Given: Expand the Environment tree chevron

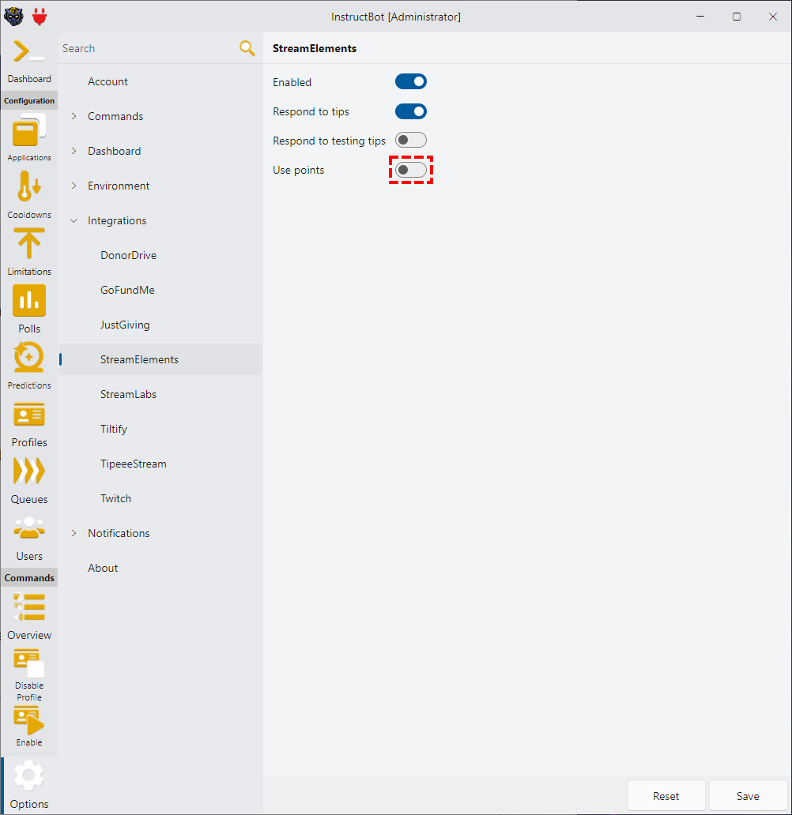Looking at the screenshot, I should 74,186.
